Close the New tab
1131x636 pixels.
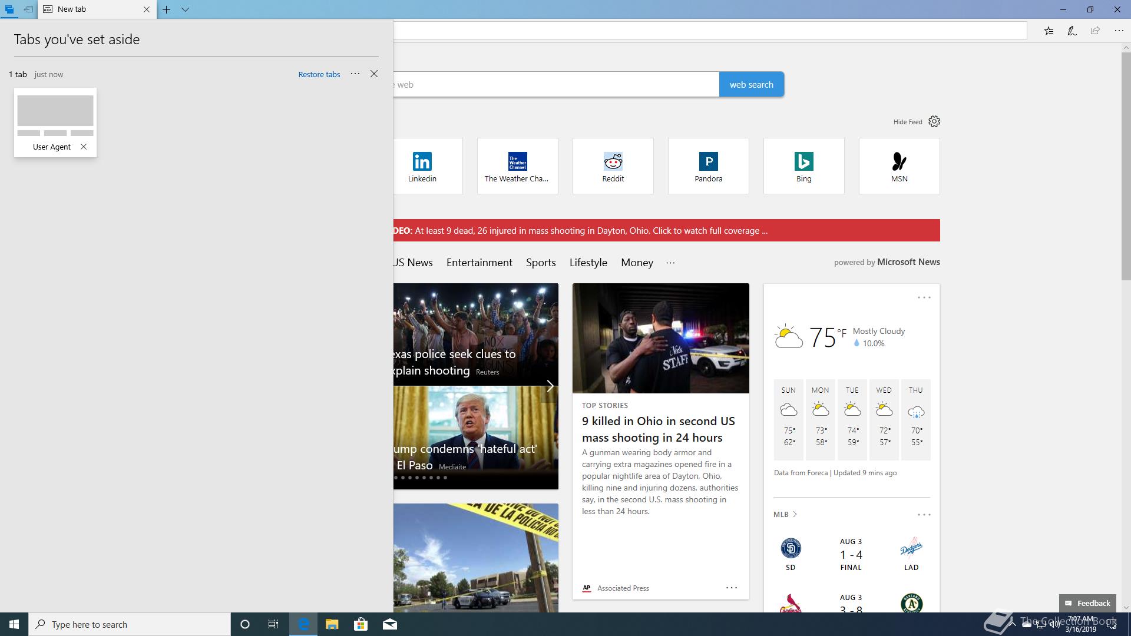click(x=147, y=9)
